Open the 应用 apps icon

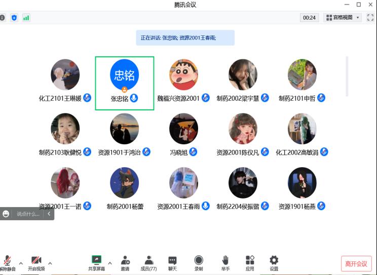[x=250, y=260]
